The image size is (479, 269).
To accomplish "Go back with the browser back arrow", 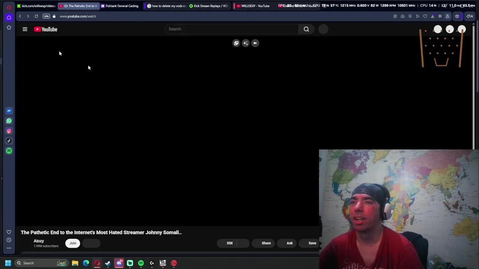I will pyautogui.click(x=20, y=16).
